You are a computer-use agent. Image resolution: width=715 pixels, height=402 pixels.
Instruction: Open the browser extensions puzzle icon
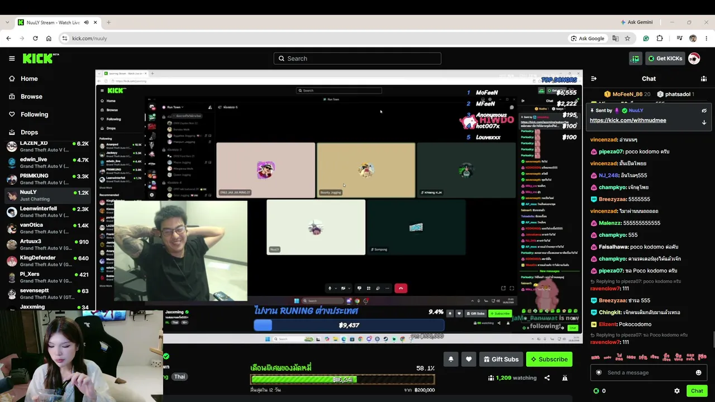pos(660,39)
